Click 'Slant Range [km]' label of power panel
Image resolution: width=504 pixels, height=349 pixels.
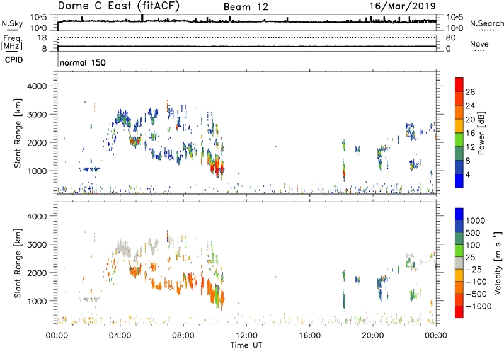click(x=18, y=133)
